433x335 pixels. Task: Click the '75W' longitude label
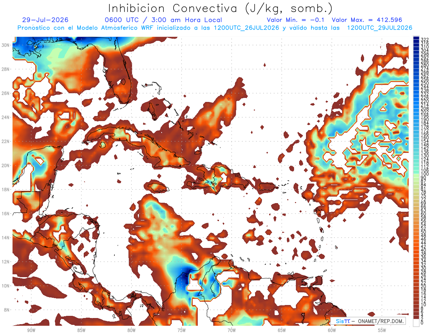point(181,330)
